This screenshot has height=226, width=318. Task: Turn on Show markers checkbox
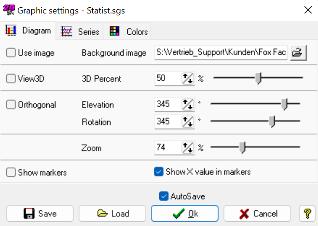click(x=11, y=172)
